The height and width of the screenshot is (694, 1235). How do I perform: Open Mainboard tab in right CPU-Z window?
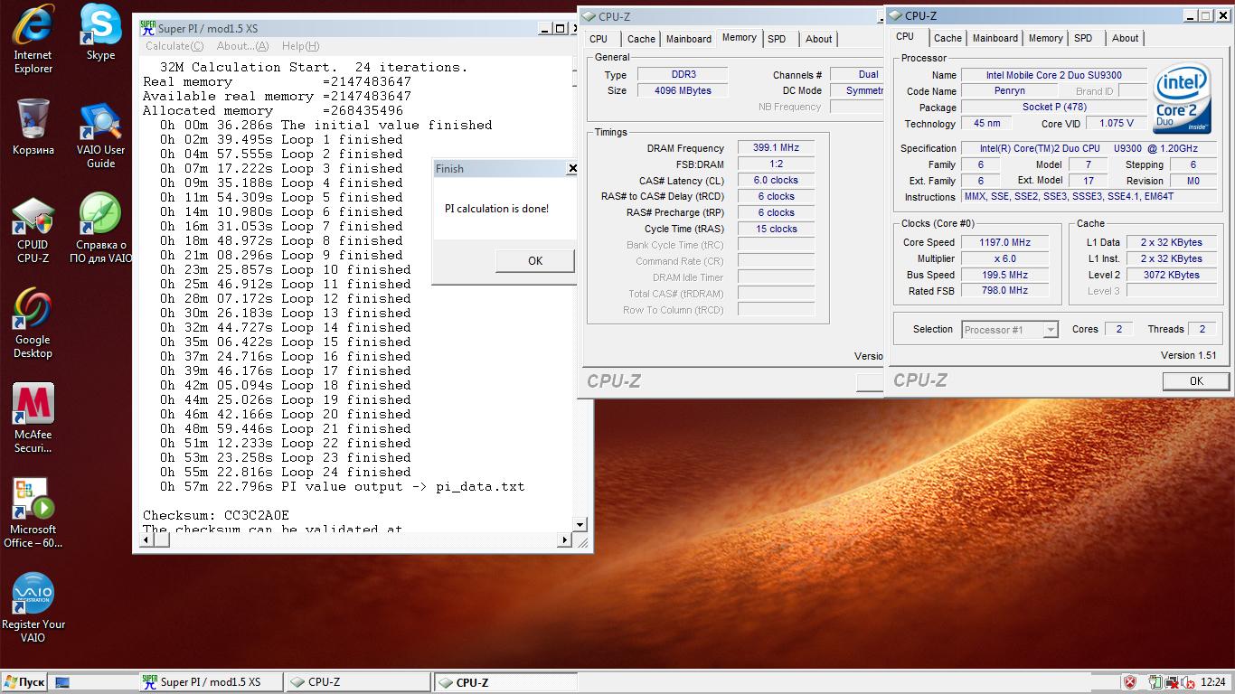coord(995,38)
